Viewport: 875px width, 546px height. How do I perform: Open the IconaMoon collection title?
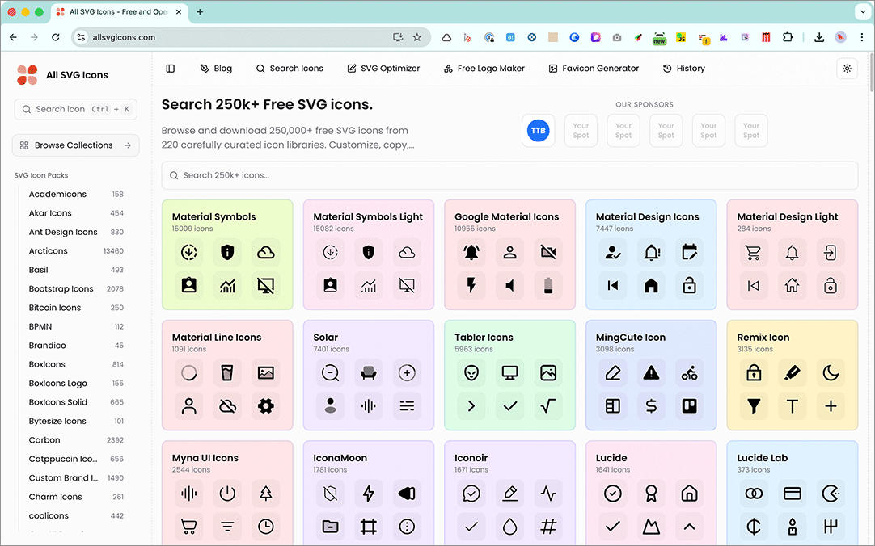(x=340, y=458)
